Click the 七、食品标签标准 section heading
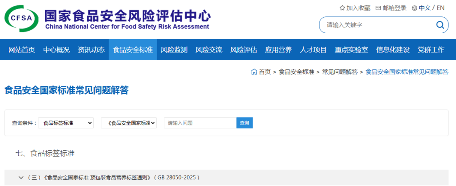 45,153
